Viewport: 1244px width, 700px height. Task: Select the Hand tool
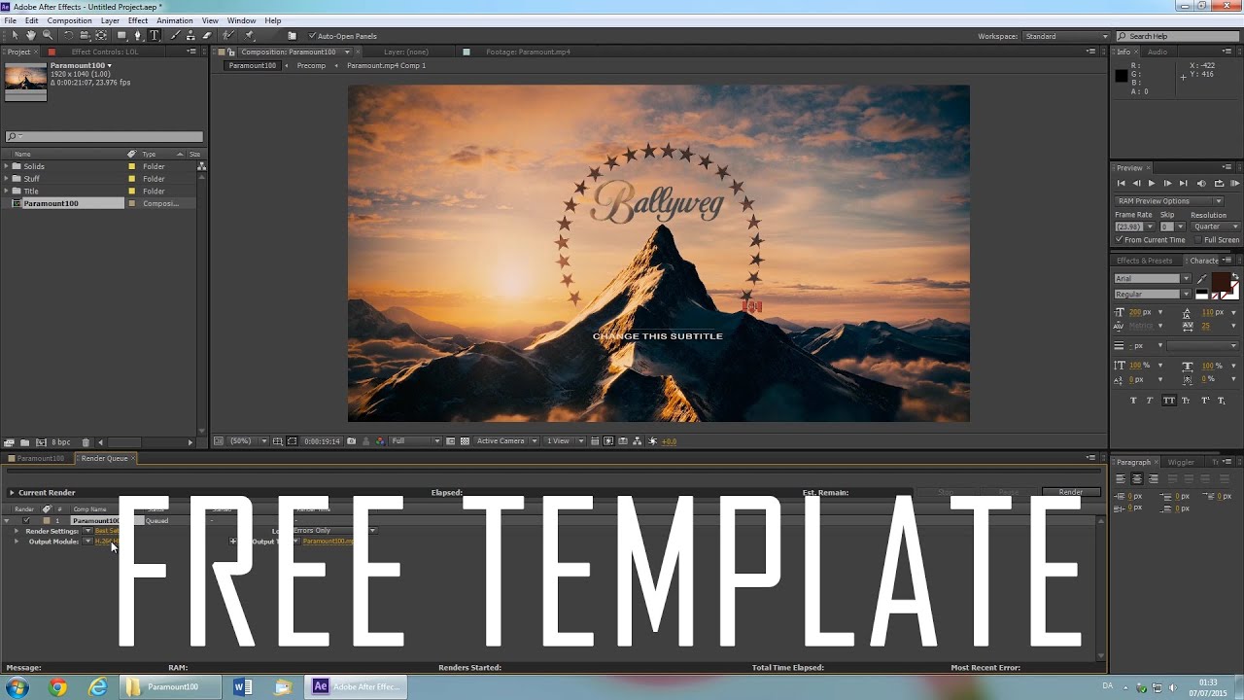click(31, 35)
